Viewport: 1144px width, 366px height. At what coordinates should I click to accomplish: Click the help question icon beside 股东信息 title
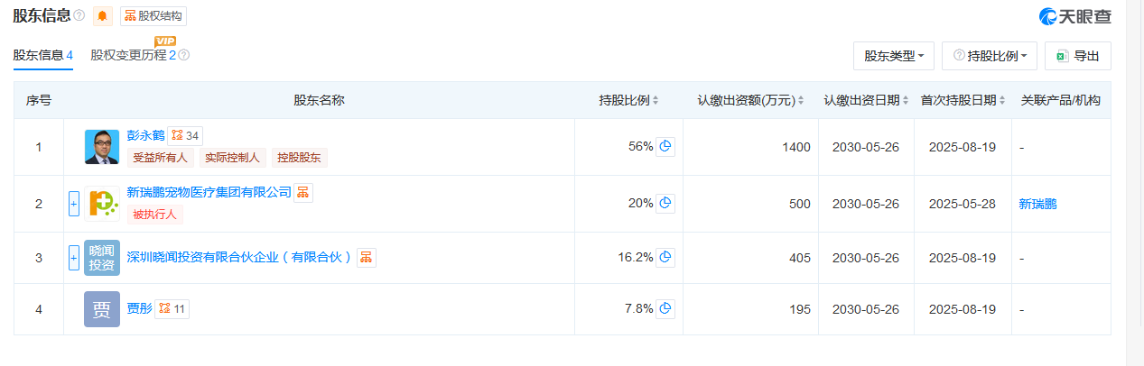tap(79, 16)
